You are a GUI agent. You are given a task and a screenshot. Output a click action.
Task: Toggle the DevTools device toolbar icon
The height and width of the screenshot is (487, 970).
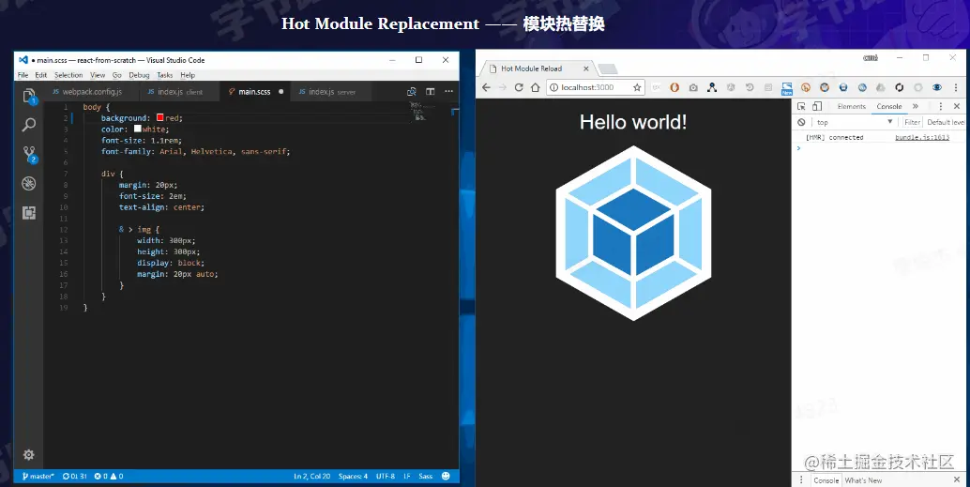coord(817,106)
